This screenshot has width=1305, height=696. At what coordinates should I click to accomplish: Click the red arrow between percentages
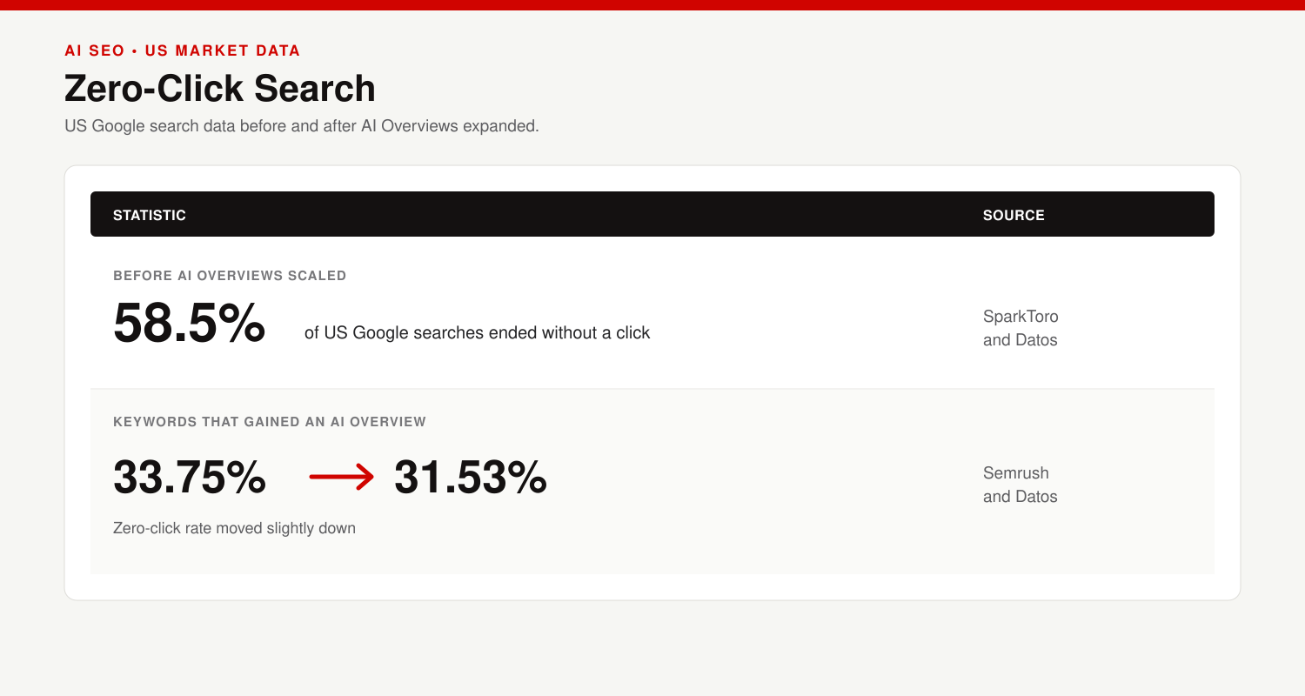click(x=342, y=477)
